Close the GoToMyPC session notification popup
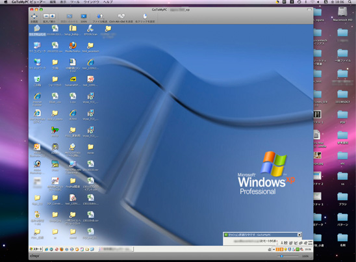 tap(299, 235)
